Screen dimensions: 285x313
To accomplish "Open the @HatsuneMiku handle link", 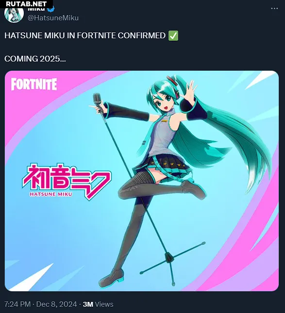I will pyautogui.click(x=53, y=18).
